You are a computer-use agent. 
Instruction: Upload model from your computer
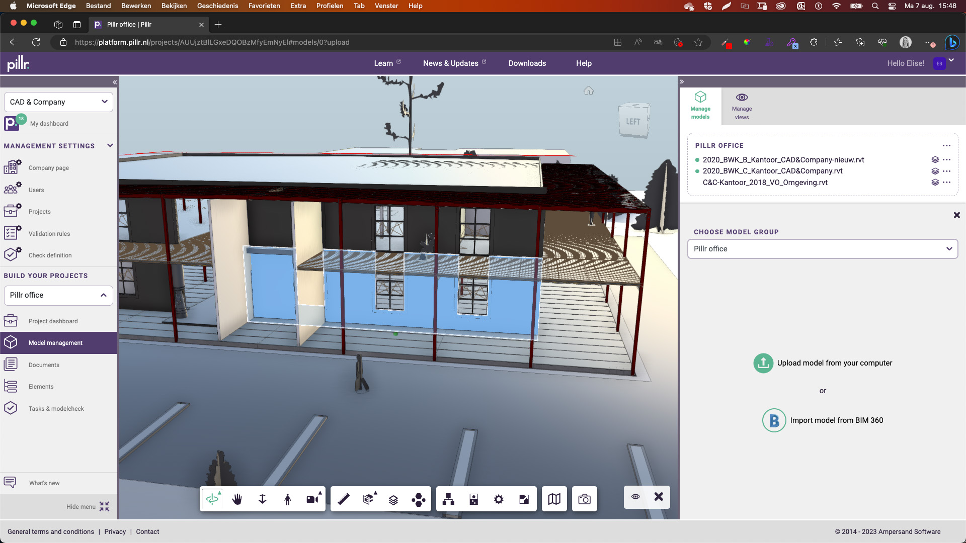point(823,363)
